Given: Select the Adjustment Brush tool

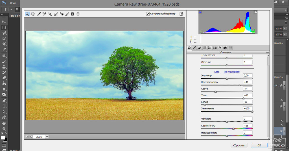Looking at the screenshot, I should click(67, 14).
